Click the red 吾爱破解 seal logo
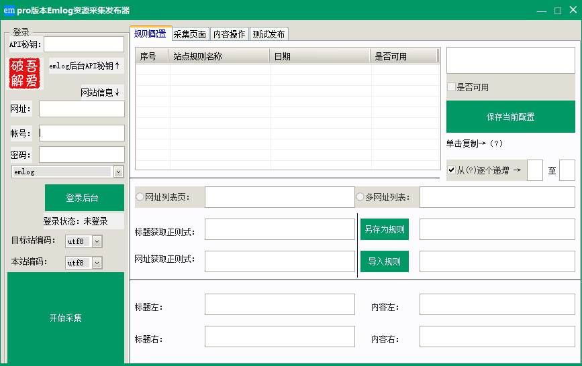This screenshot has height=366, width=582. [24, 74]
